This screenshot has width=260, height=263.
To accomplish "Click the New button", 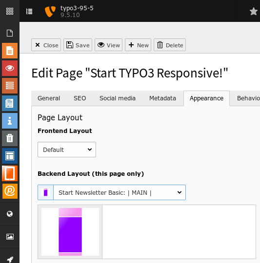I will click(x=138, y=45).
